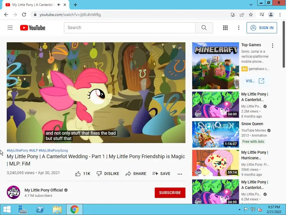Open the media control toolbar icon
The width and height of the screenshot is (286, 215).
click(262, 15)
